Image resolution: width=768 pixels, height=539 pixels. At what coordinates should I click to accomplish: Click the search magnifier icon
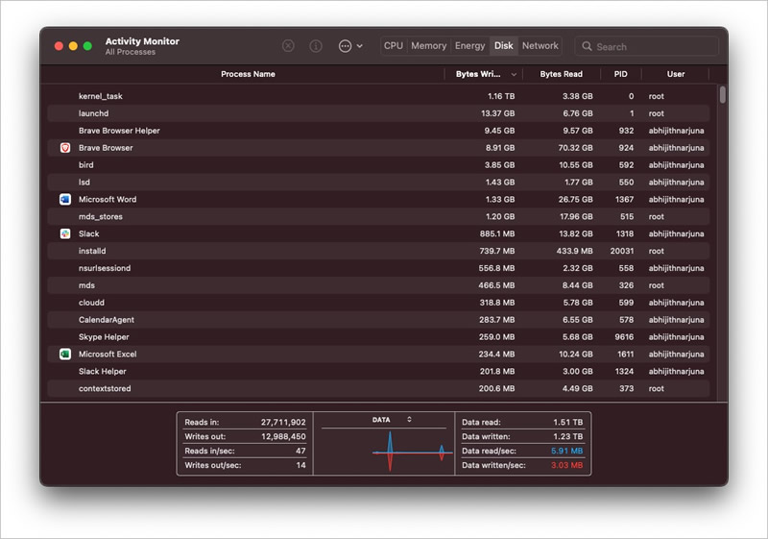pyautogui.click(x=587, y=46)
